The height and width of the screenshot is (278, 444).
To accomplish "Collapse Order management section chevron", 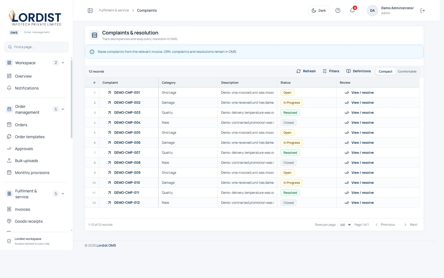I will tap(63, 109).
